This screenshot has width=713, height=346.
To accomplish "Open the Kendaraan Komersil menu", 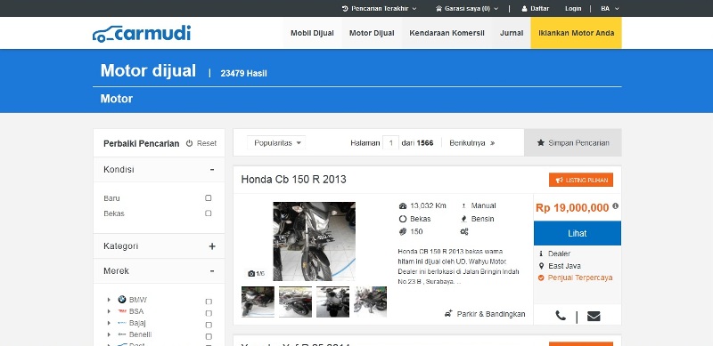I will click(447, 33).
